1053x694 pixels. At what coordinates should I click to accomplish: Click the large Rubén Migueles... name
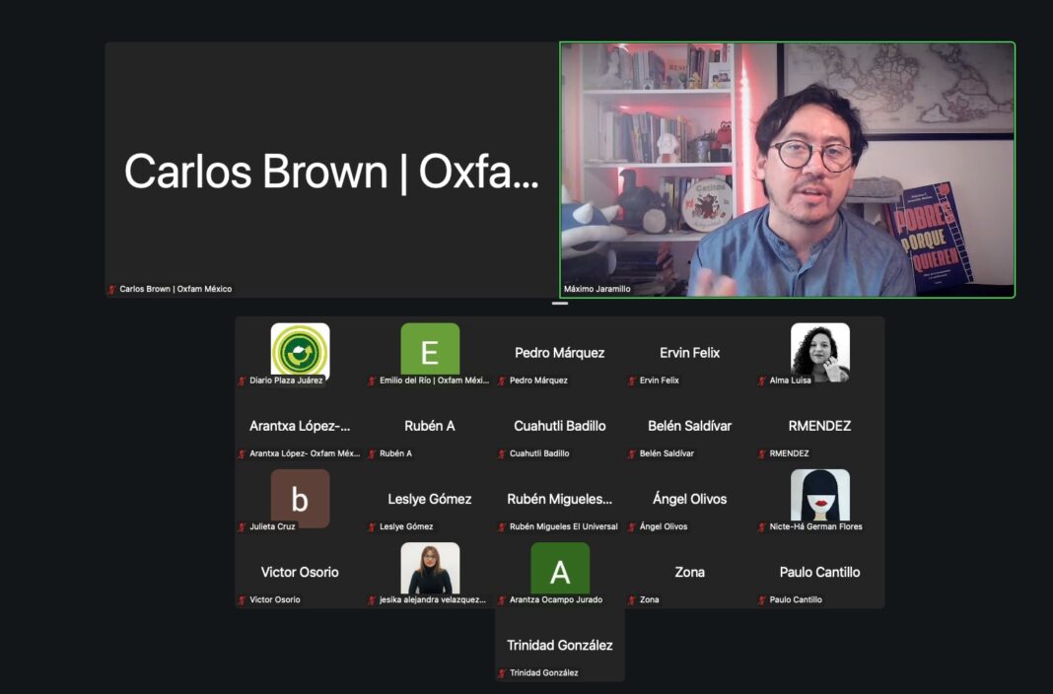(x=559, y=500)
